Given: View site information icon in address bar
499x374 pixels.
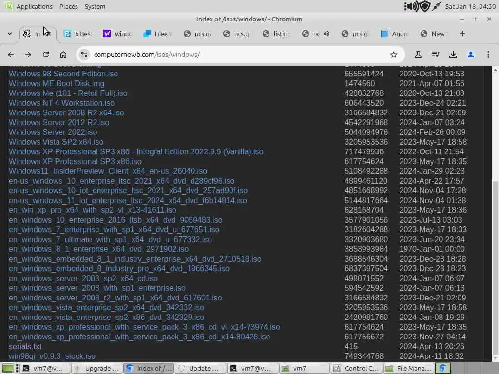Looking at the screenshot, I should click(84, 55).
